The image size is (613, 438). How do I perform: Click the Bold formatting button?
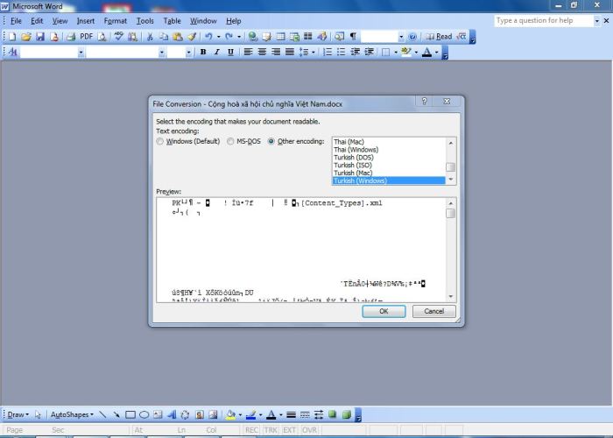pyautogui.click(x=203, y=52)
